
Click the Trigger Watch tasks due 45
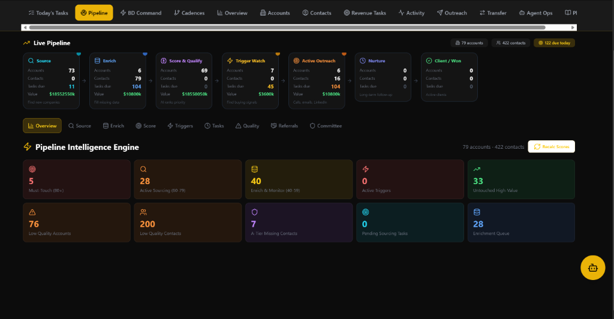[x=270, y=86]
